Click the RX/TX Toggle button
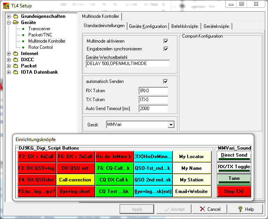This screenshot has height=219, width=268. [x=234, y=168]
